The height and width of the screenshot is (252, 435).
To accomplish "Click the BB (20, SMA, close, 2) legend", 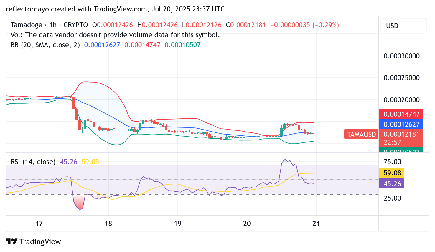I will [x=45, y=45].
